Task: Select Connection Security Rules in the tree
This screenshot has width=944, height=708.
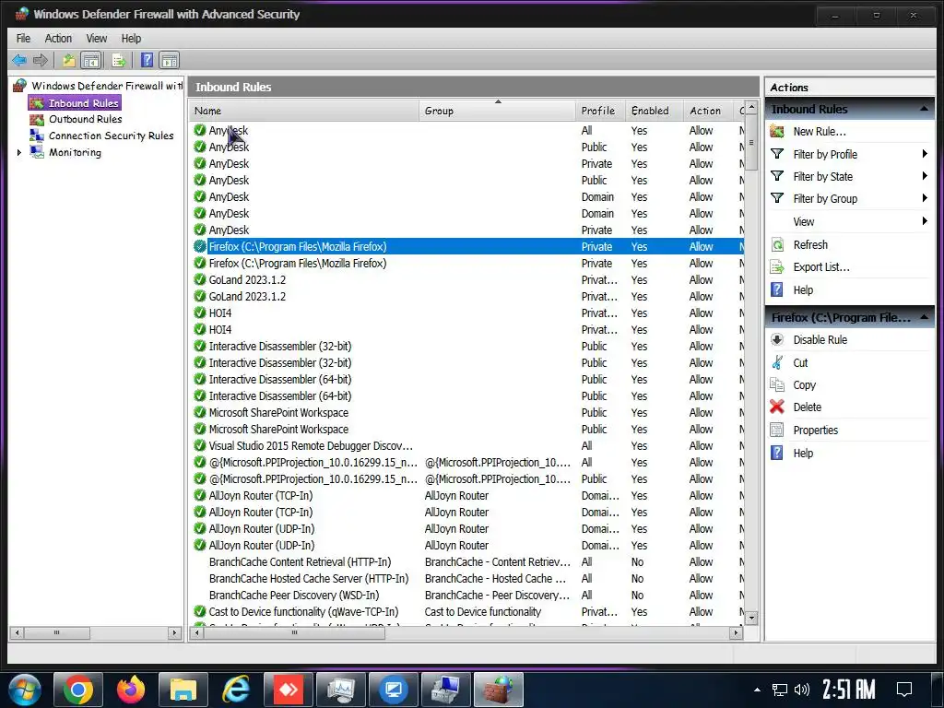Action: pyautogui.click(x=111, y=136)
